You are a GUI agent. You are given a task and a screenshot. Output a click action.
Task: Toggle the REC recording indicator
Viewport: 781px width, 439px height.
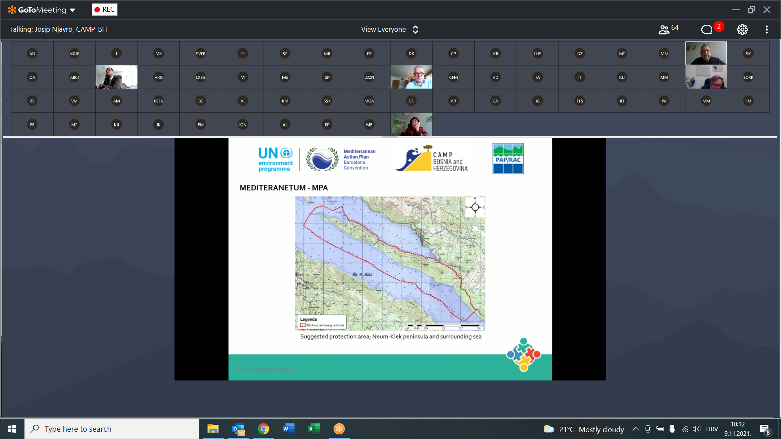click(x=105, y=9)
